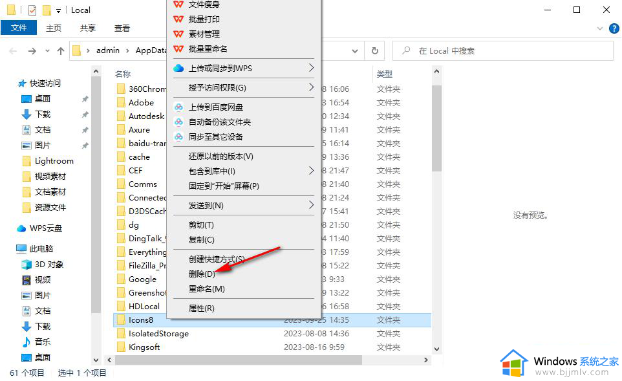Open address bar history dropdown
Screen dimensions: 622x381
click(x=354, y=51)
